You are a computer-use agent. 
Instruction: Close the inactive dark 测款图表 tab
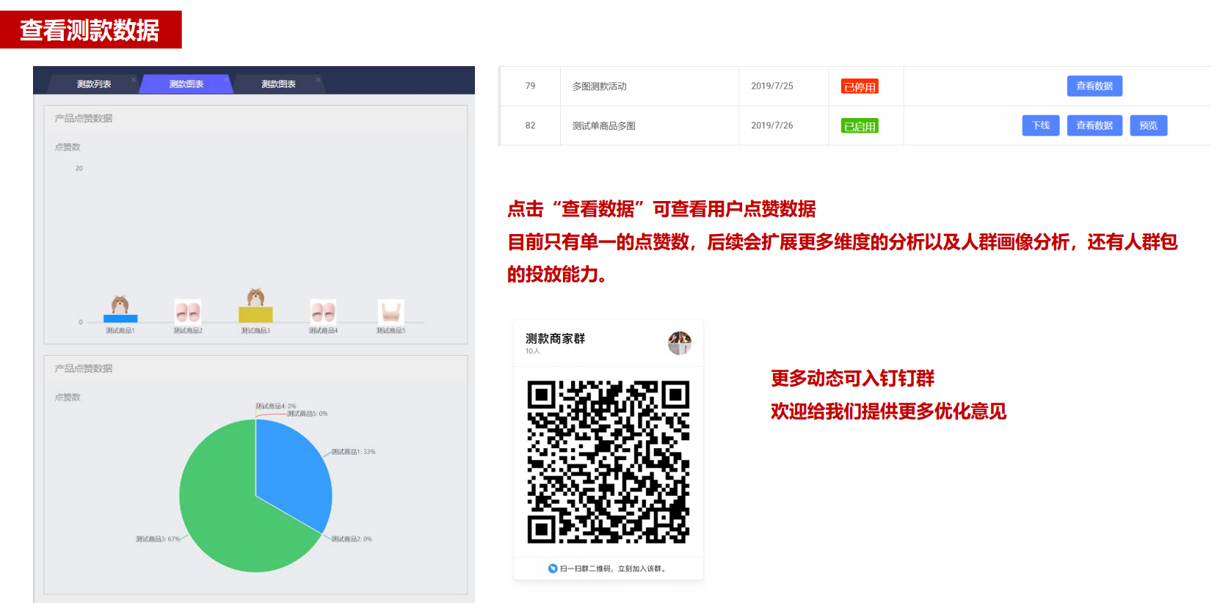pos(318,79)
